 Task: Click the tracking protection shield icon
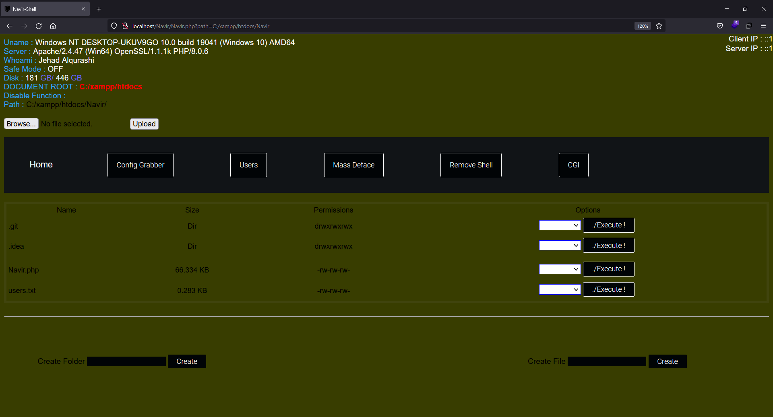114,26
